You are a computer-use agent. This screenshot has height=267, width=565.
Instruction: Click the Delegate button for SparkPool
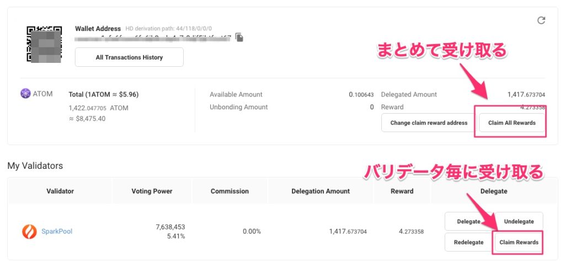[468, 221]
